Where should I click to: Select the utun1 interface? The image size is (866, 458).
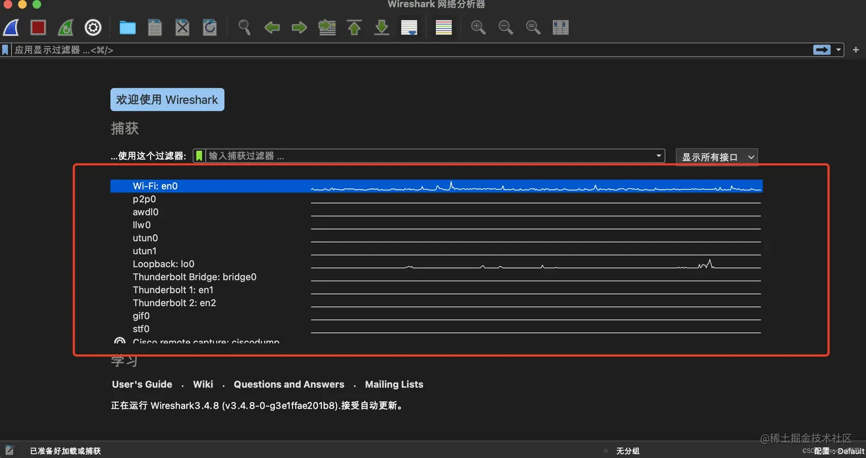[436, 251]
